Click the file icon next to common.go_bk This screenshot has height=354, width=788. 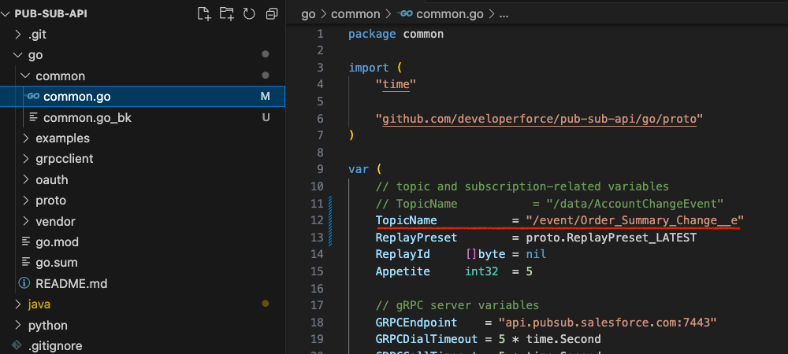point(34,117)
